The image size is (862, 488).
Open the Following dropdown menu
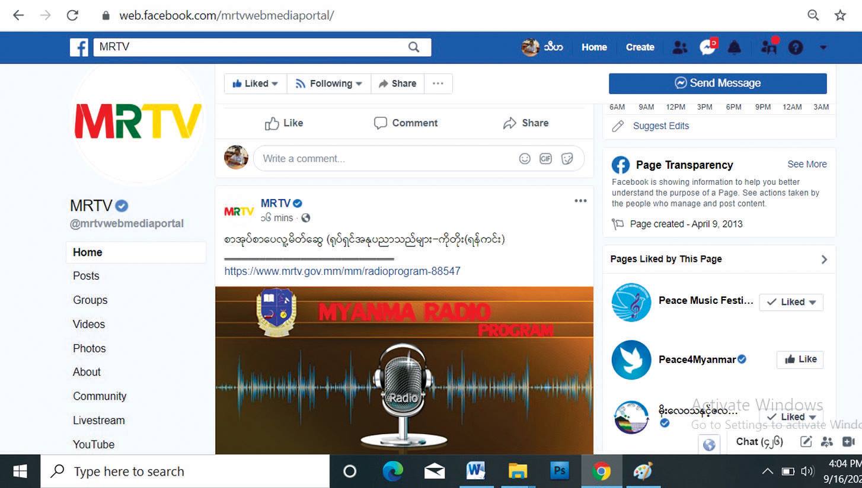point(329,84)
